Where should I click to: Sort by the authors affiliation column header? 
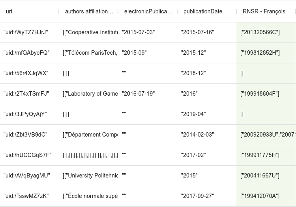pos(89,11)
